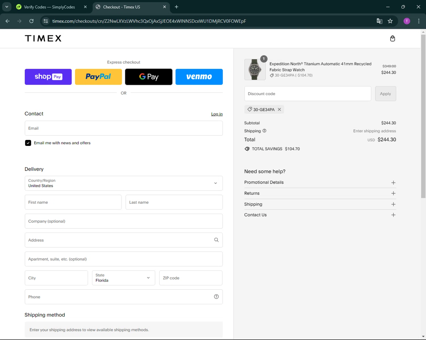
Task: Expand the Promotional Details section
Action: point(320,182)
